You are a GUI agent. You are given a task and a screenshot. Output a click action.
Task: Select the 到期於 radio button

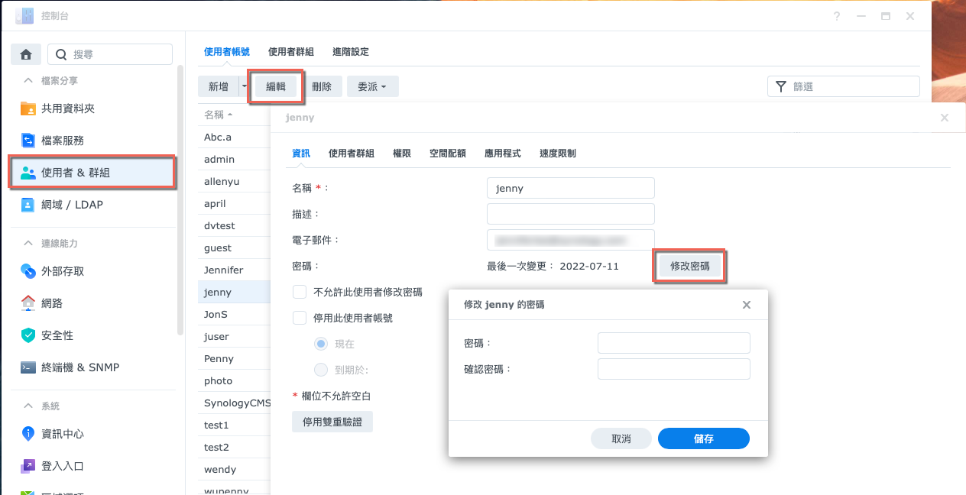321,370
